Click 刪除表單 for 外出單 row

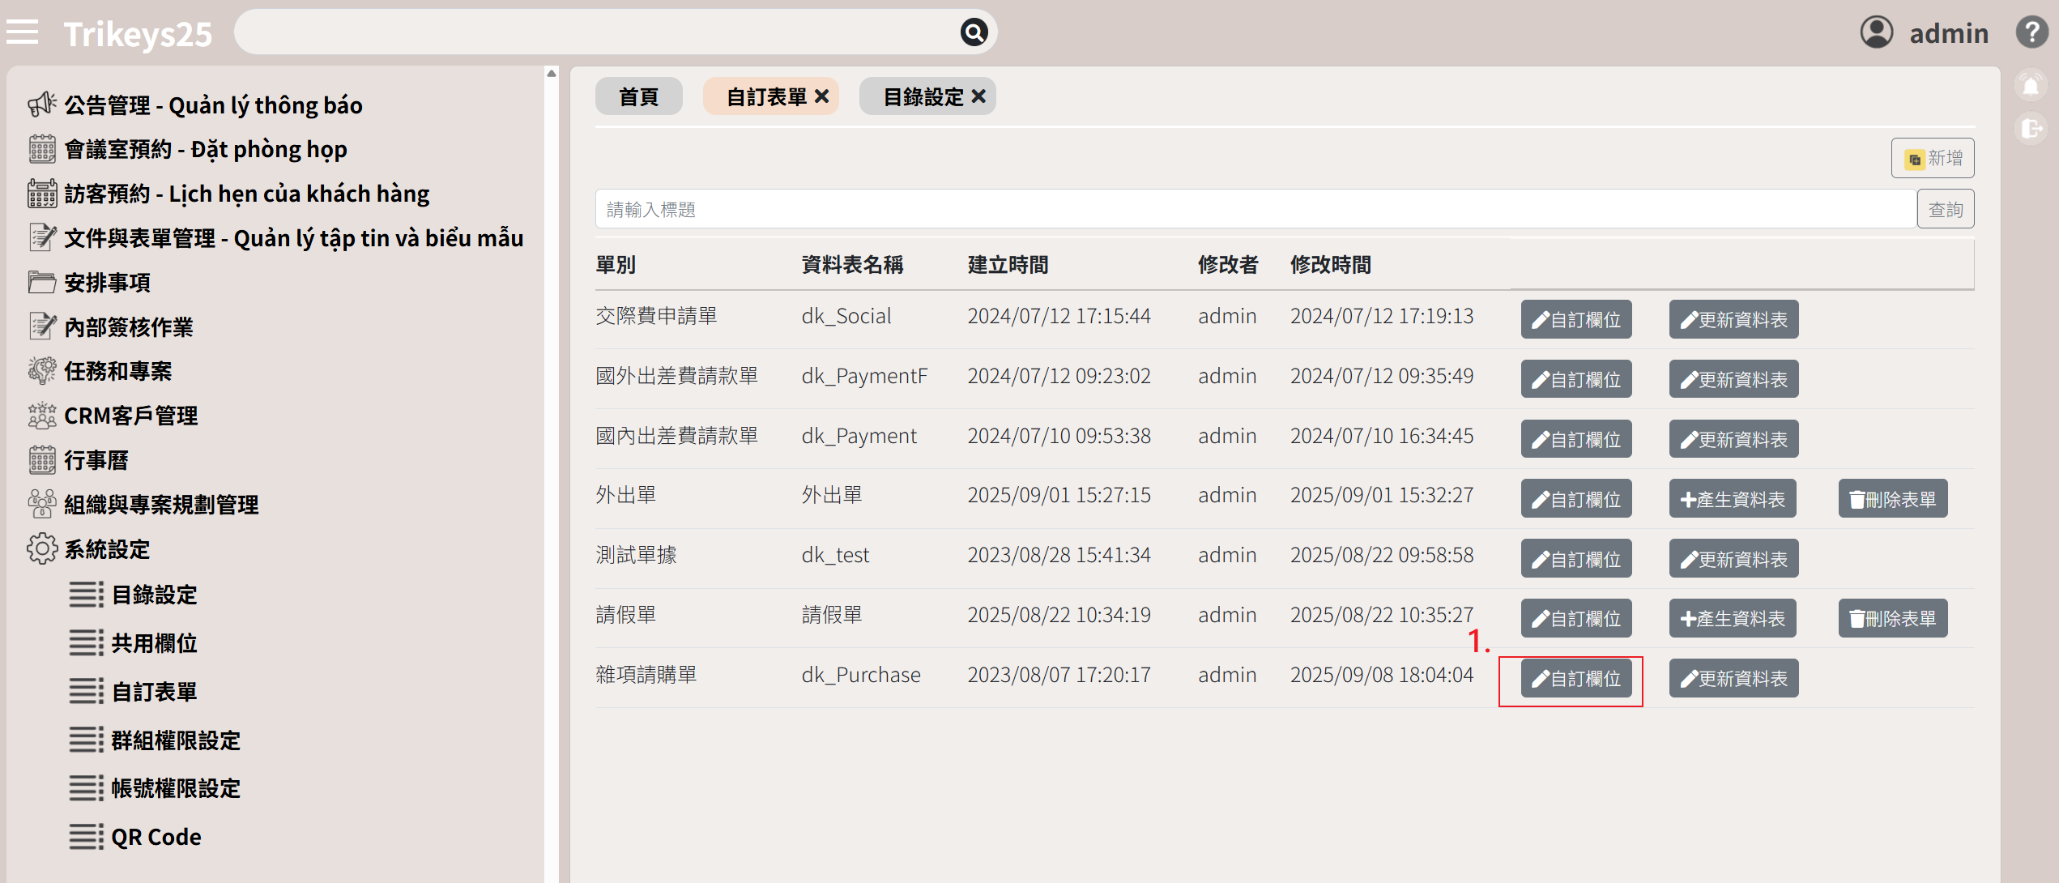tap(1892, 499)
